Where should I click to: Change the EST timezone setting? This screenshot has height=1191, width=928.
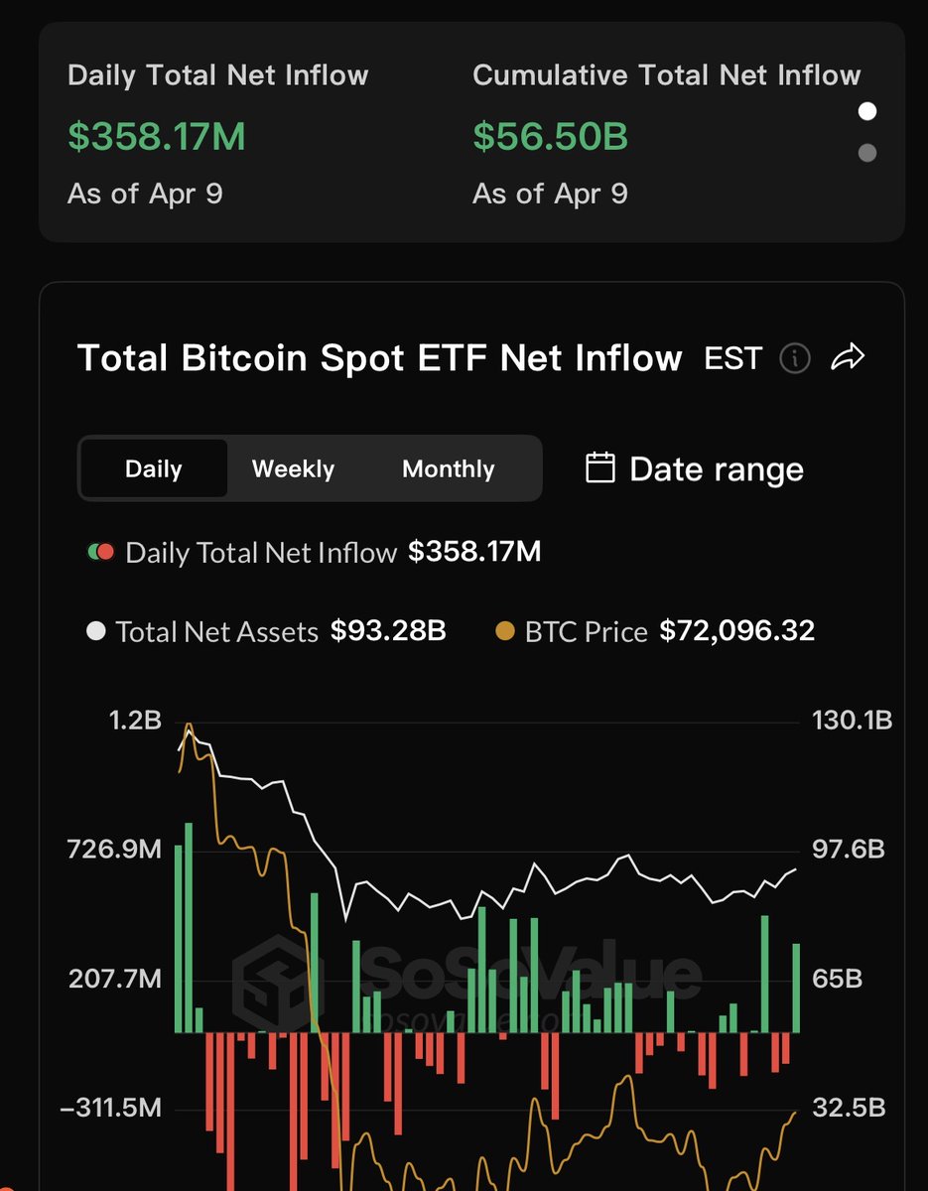coord(732,358)
